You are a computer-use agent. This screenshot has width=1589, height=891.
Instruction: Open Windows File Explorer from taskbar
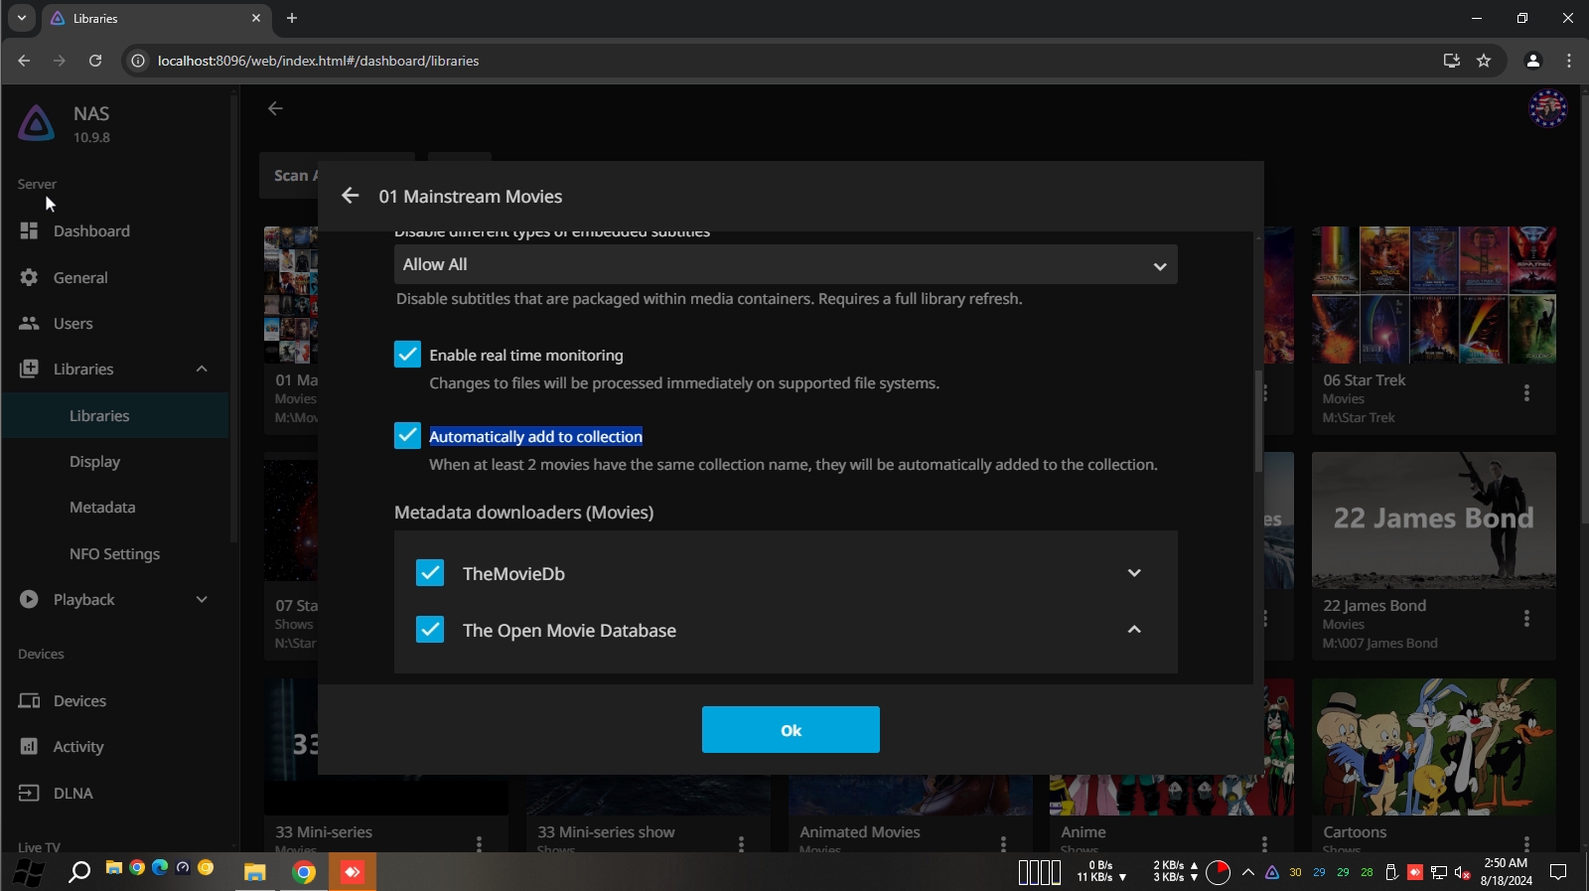point(255,872)
